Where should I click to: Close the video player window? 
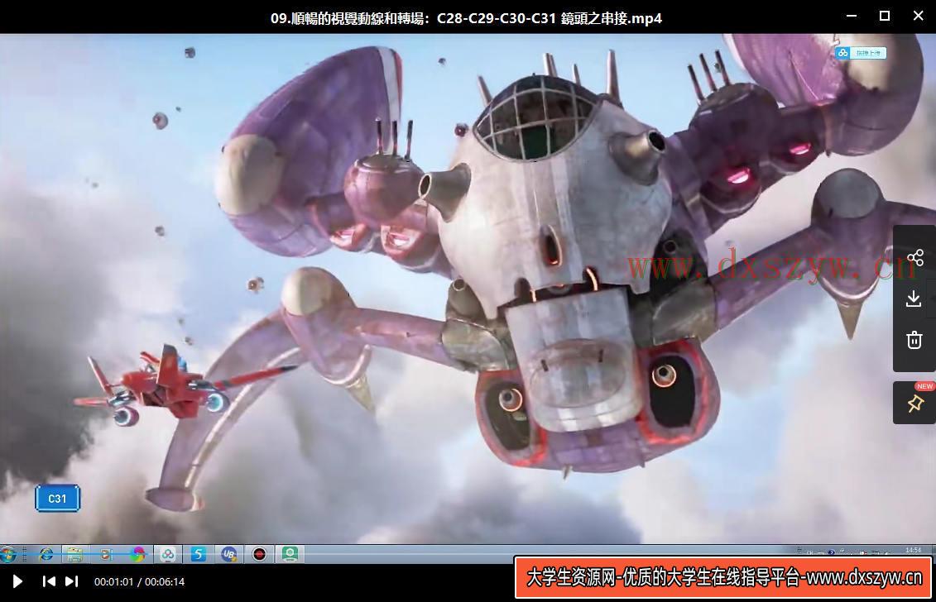pyautogui.click(x=918, y=16)
